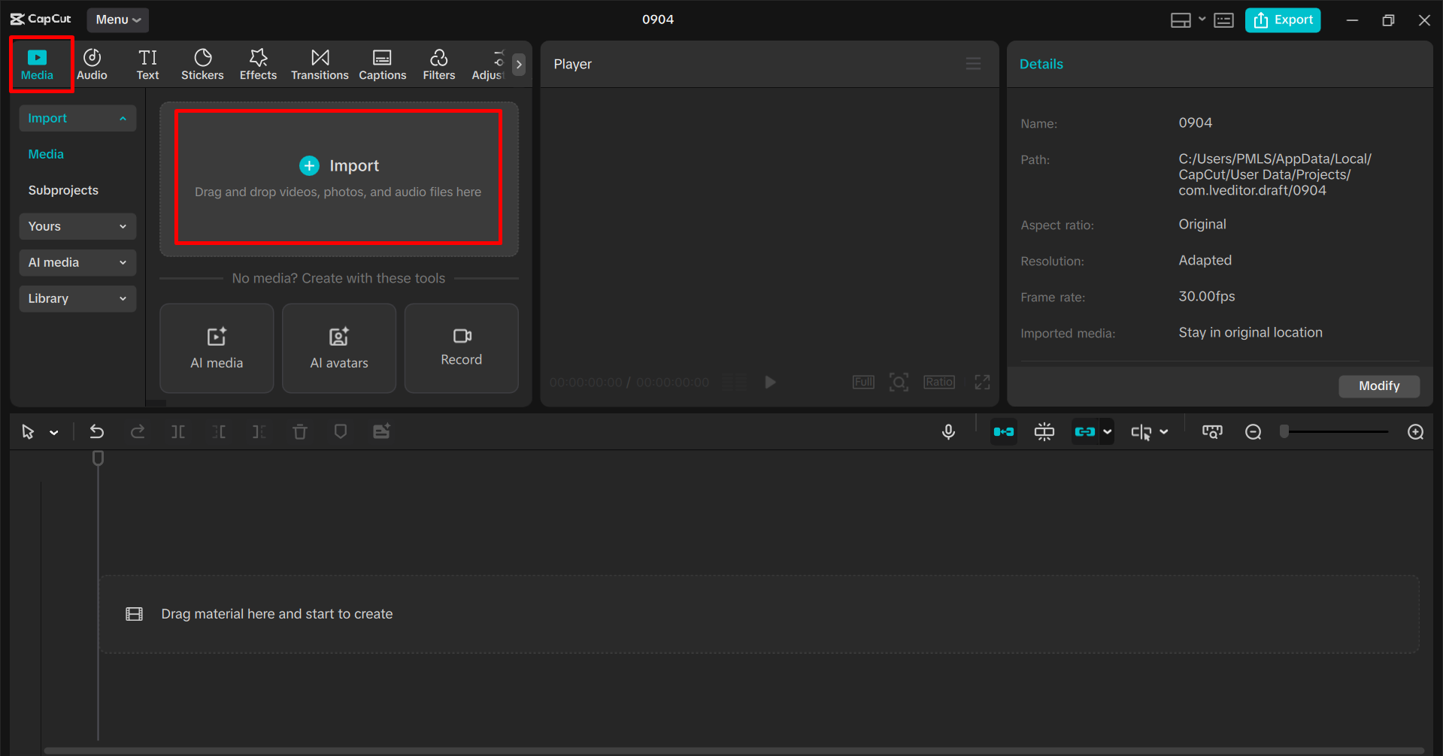The image size is (1443, 756).
Task: Open the Filters tab
Action: [439, 65]
